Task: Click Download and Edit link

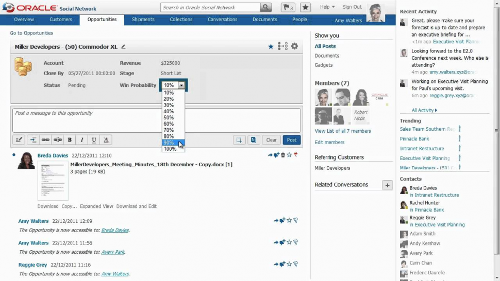Action: point(137,206)
